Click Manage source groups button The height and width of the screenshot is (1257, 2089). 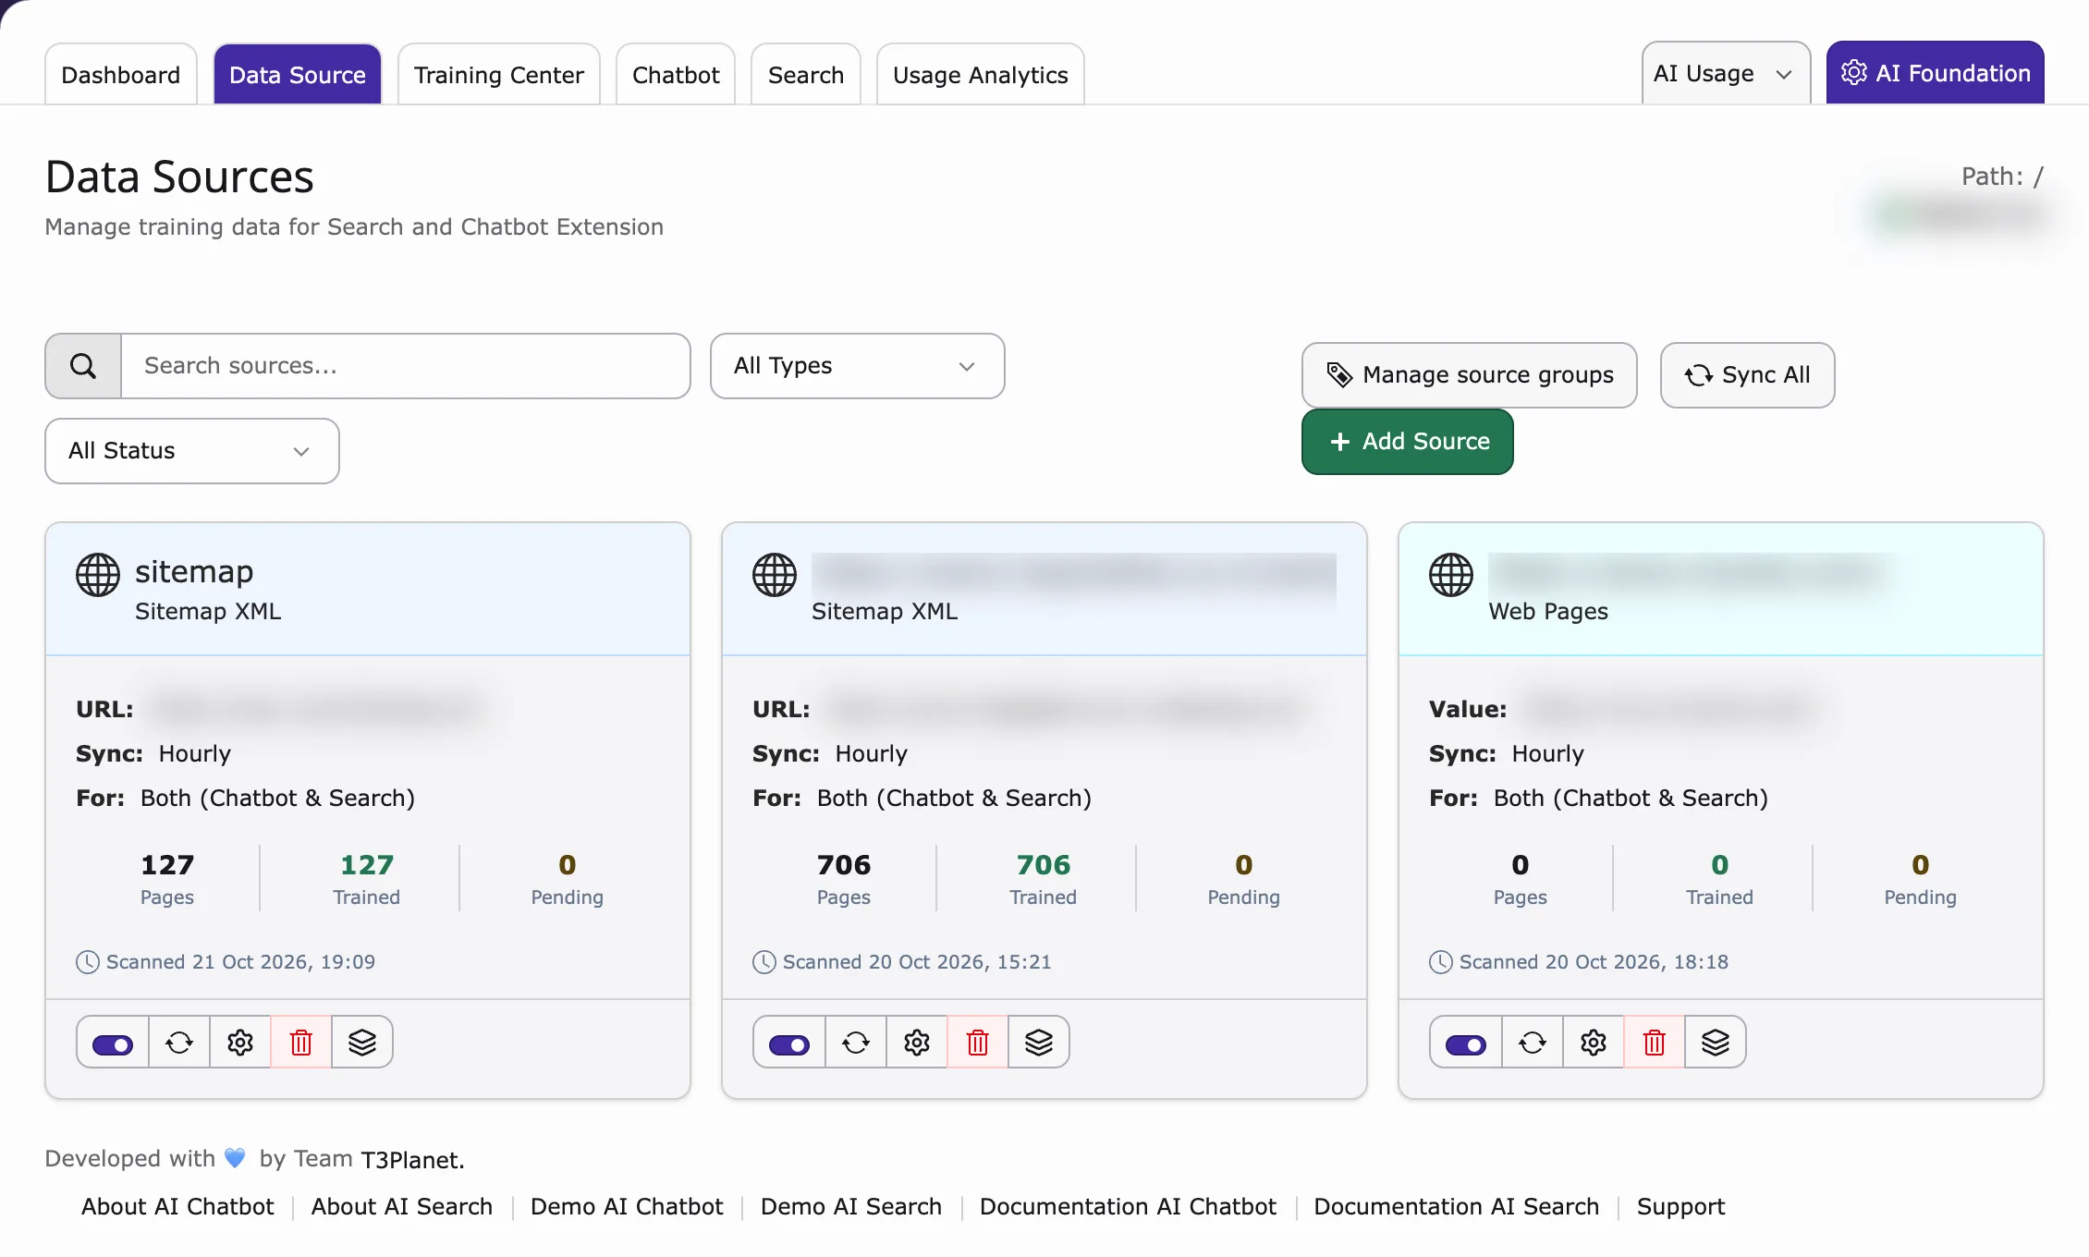[1470, 375]
